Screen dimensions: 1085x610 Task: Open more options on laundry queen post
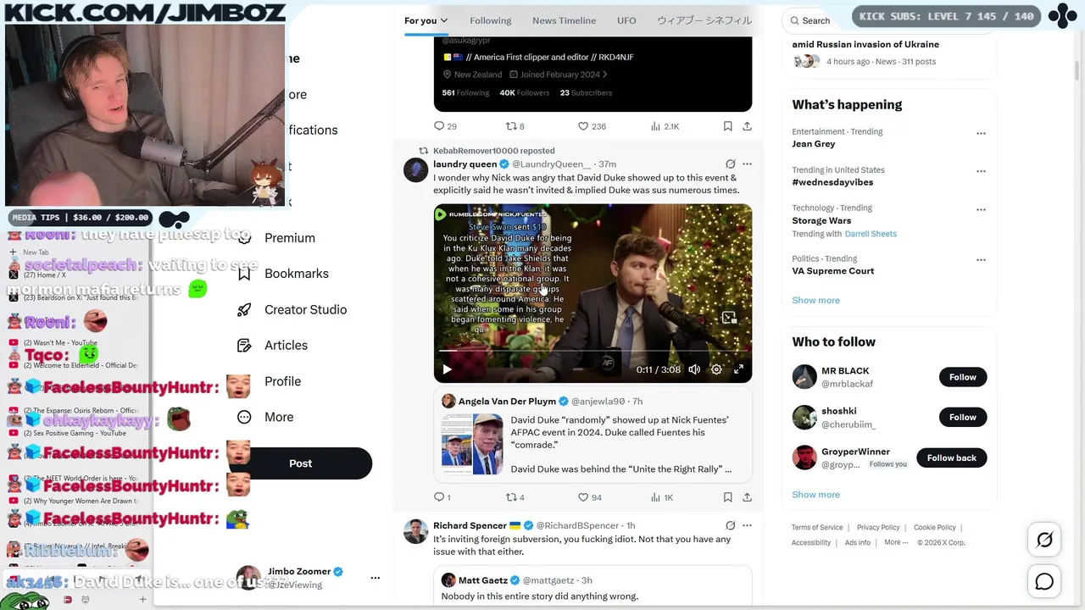pos(747,164)
